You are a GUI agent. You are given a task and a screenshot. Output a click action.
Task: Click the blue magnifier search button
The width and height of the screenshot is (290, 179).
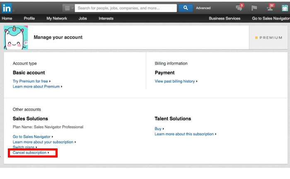point(186,8)
